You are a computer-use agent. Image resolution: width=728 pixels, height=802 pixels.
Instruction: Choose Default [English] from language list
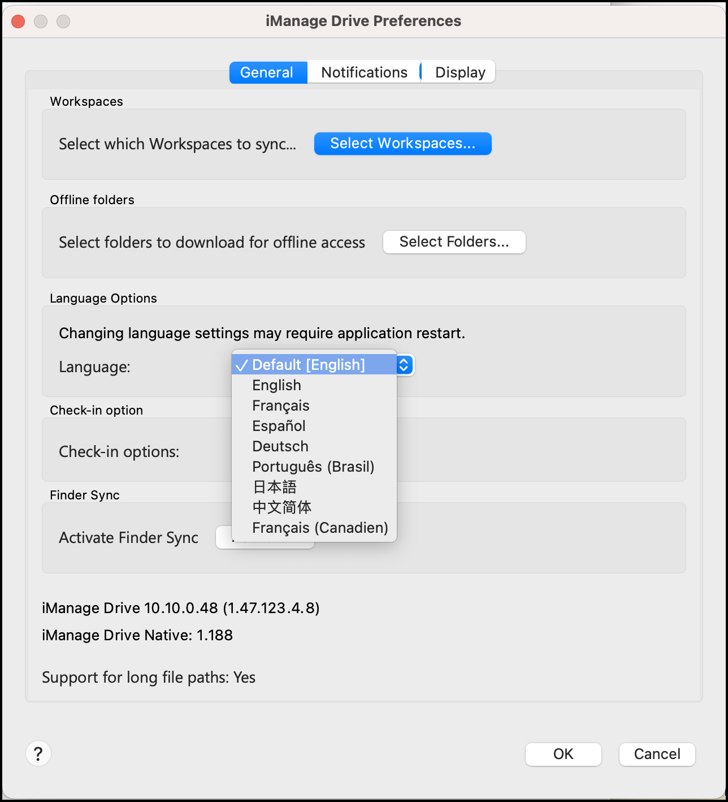[x=309, y=365]
